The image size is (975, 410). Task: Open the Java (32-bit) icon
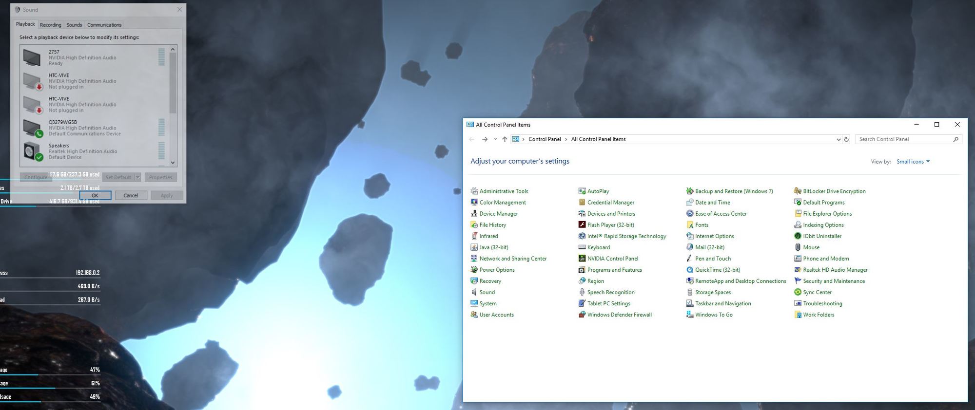tap(474, 247)
